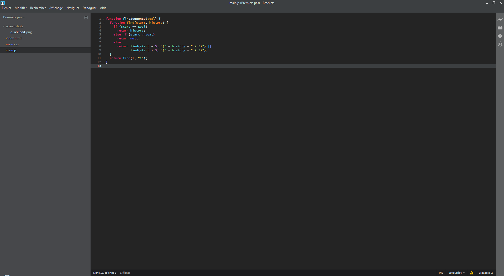Click the indentation size value 2

point(492,273)
